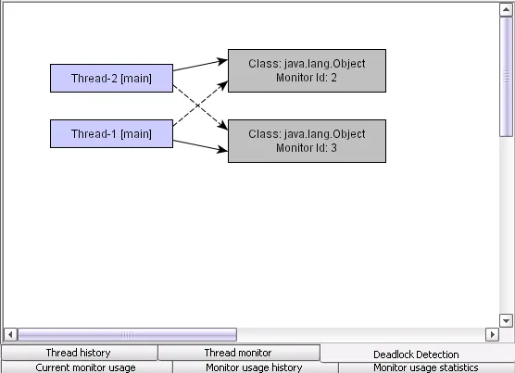Select the Thread-2 [main] node
The width and height of the screenshot is (515, 373).
click(112, 78)
